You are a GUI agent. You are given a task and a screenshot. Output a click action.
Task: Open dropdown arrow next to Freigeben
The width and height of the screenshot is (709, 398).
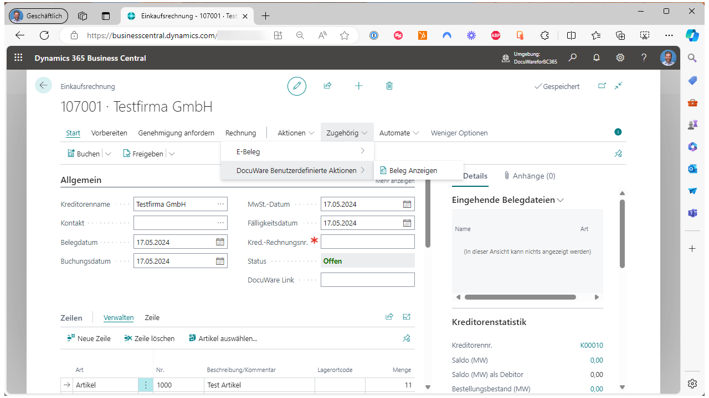point(172,154)
